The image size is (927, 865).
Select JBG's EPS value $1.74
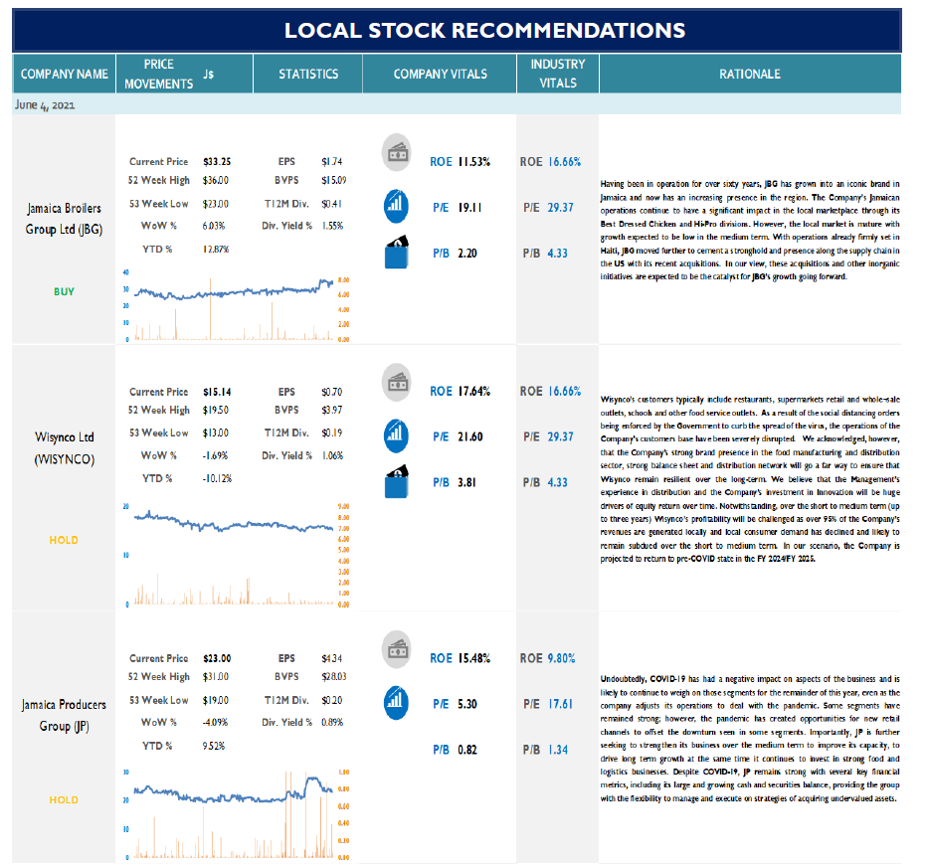tap(331, 161)
